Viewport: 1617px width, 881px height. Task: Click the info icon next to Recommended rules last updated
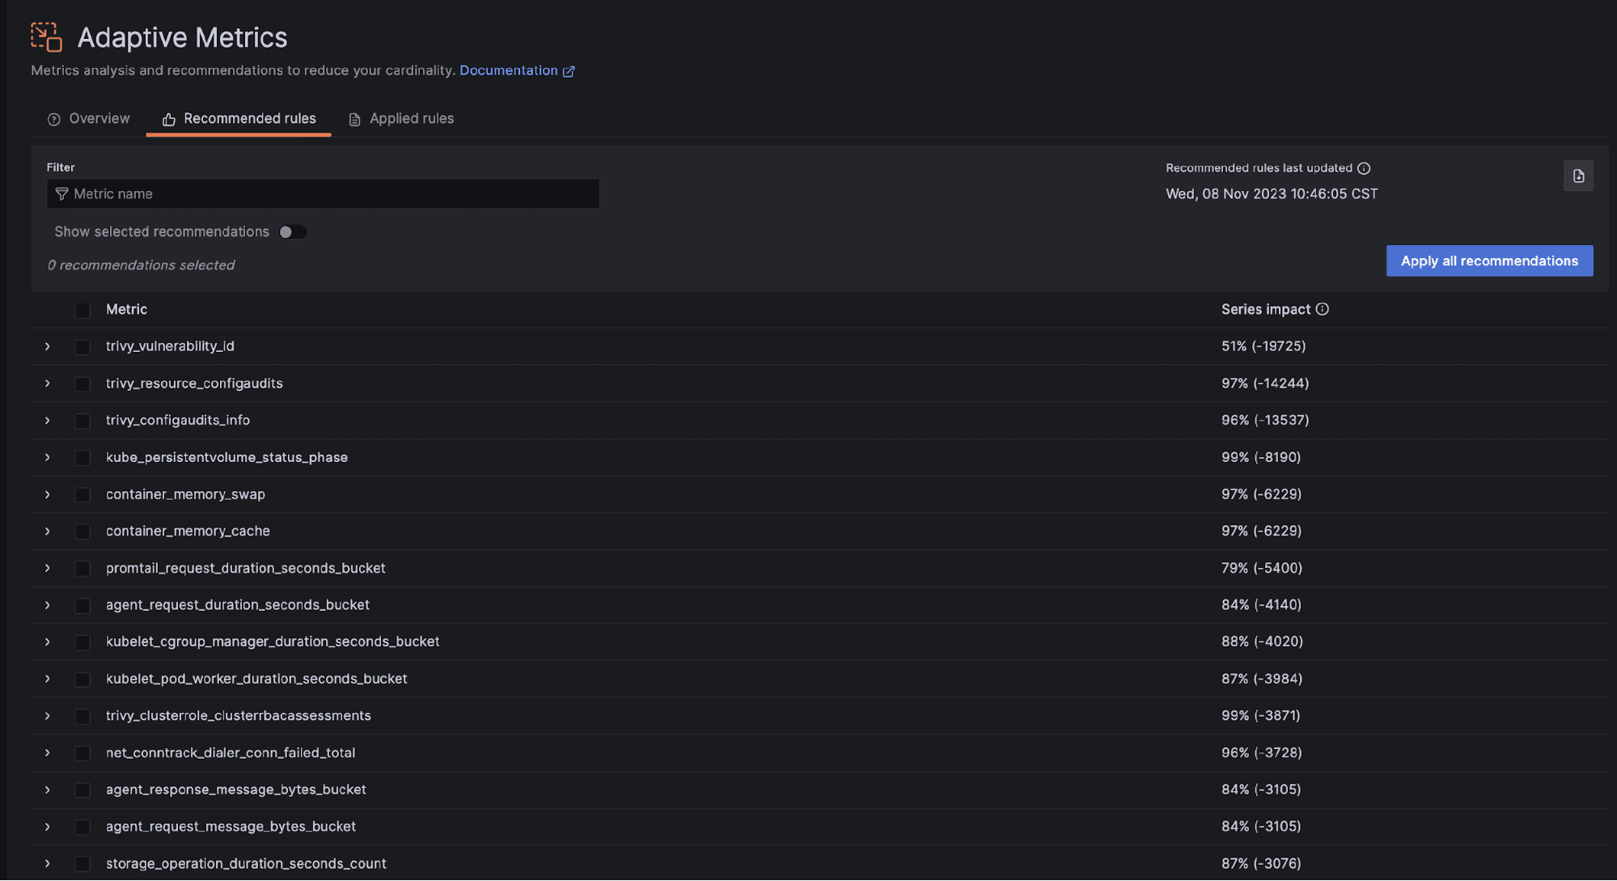tap(1364, 168)
